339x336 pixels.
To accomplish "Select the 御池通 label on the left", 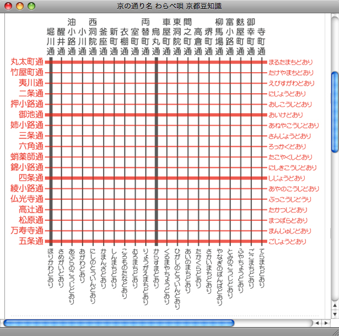I will coord(31,115).
